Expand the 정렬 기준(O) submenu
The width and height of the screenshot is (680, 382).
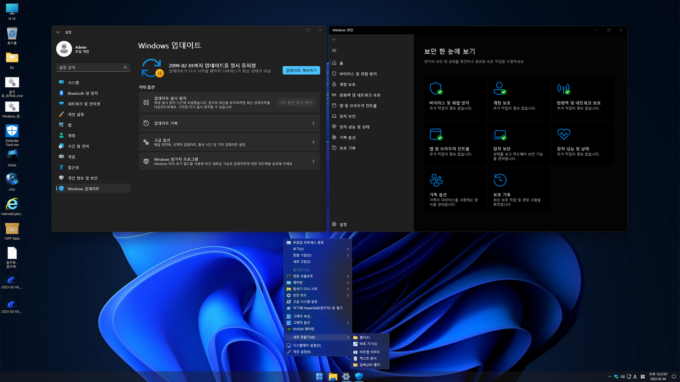point(318,255)
